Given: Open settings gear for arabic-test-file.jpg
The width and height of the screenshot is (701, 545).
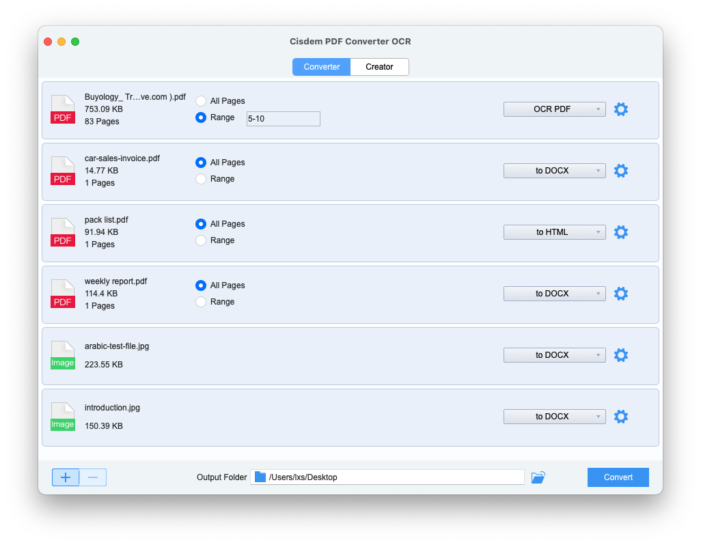Looking at the screenshot, I should click(x=621, y=355).
